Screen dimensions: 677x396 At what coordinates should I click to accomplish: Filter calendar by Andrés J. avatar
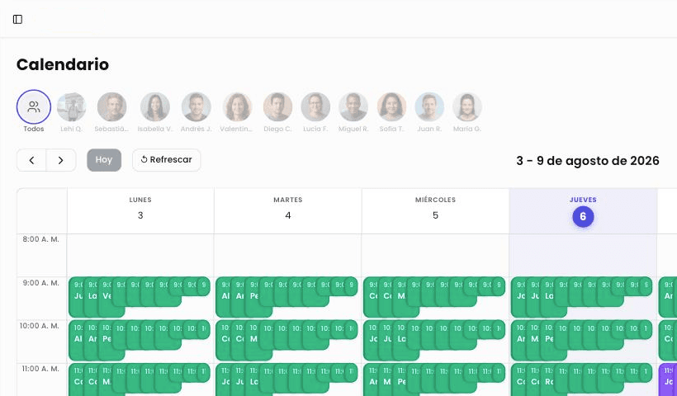[196, 106]
